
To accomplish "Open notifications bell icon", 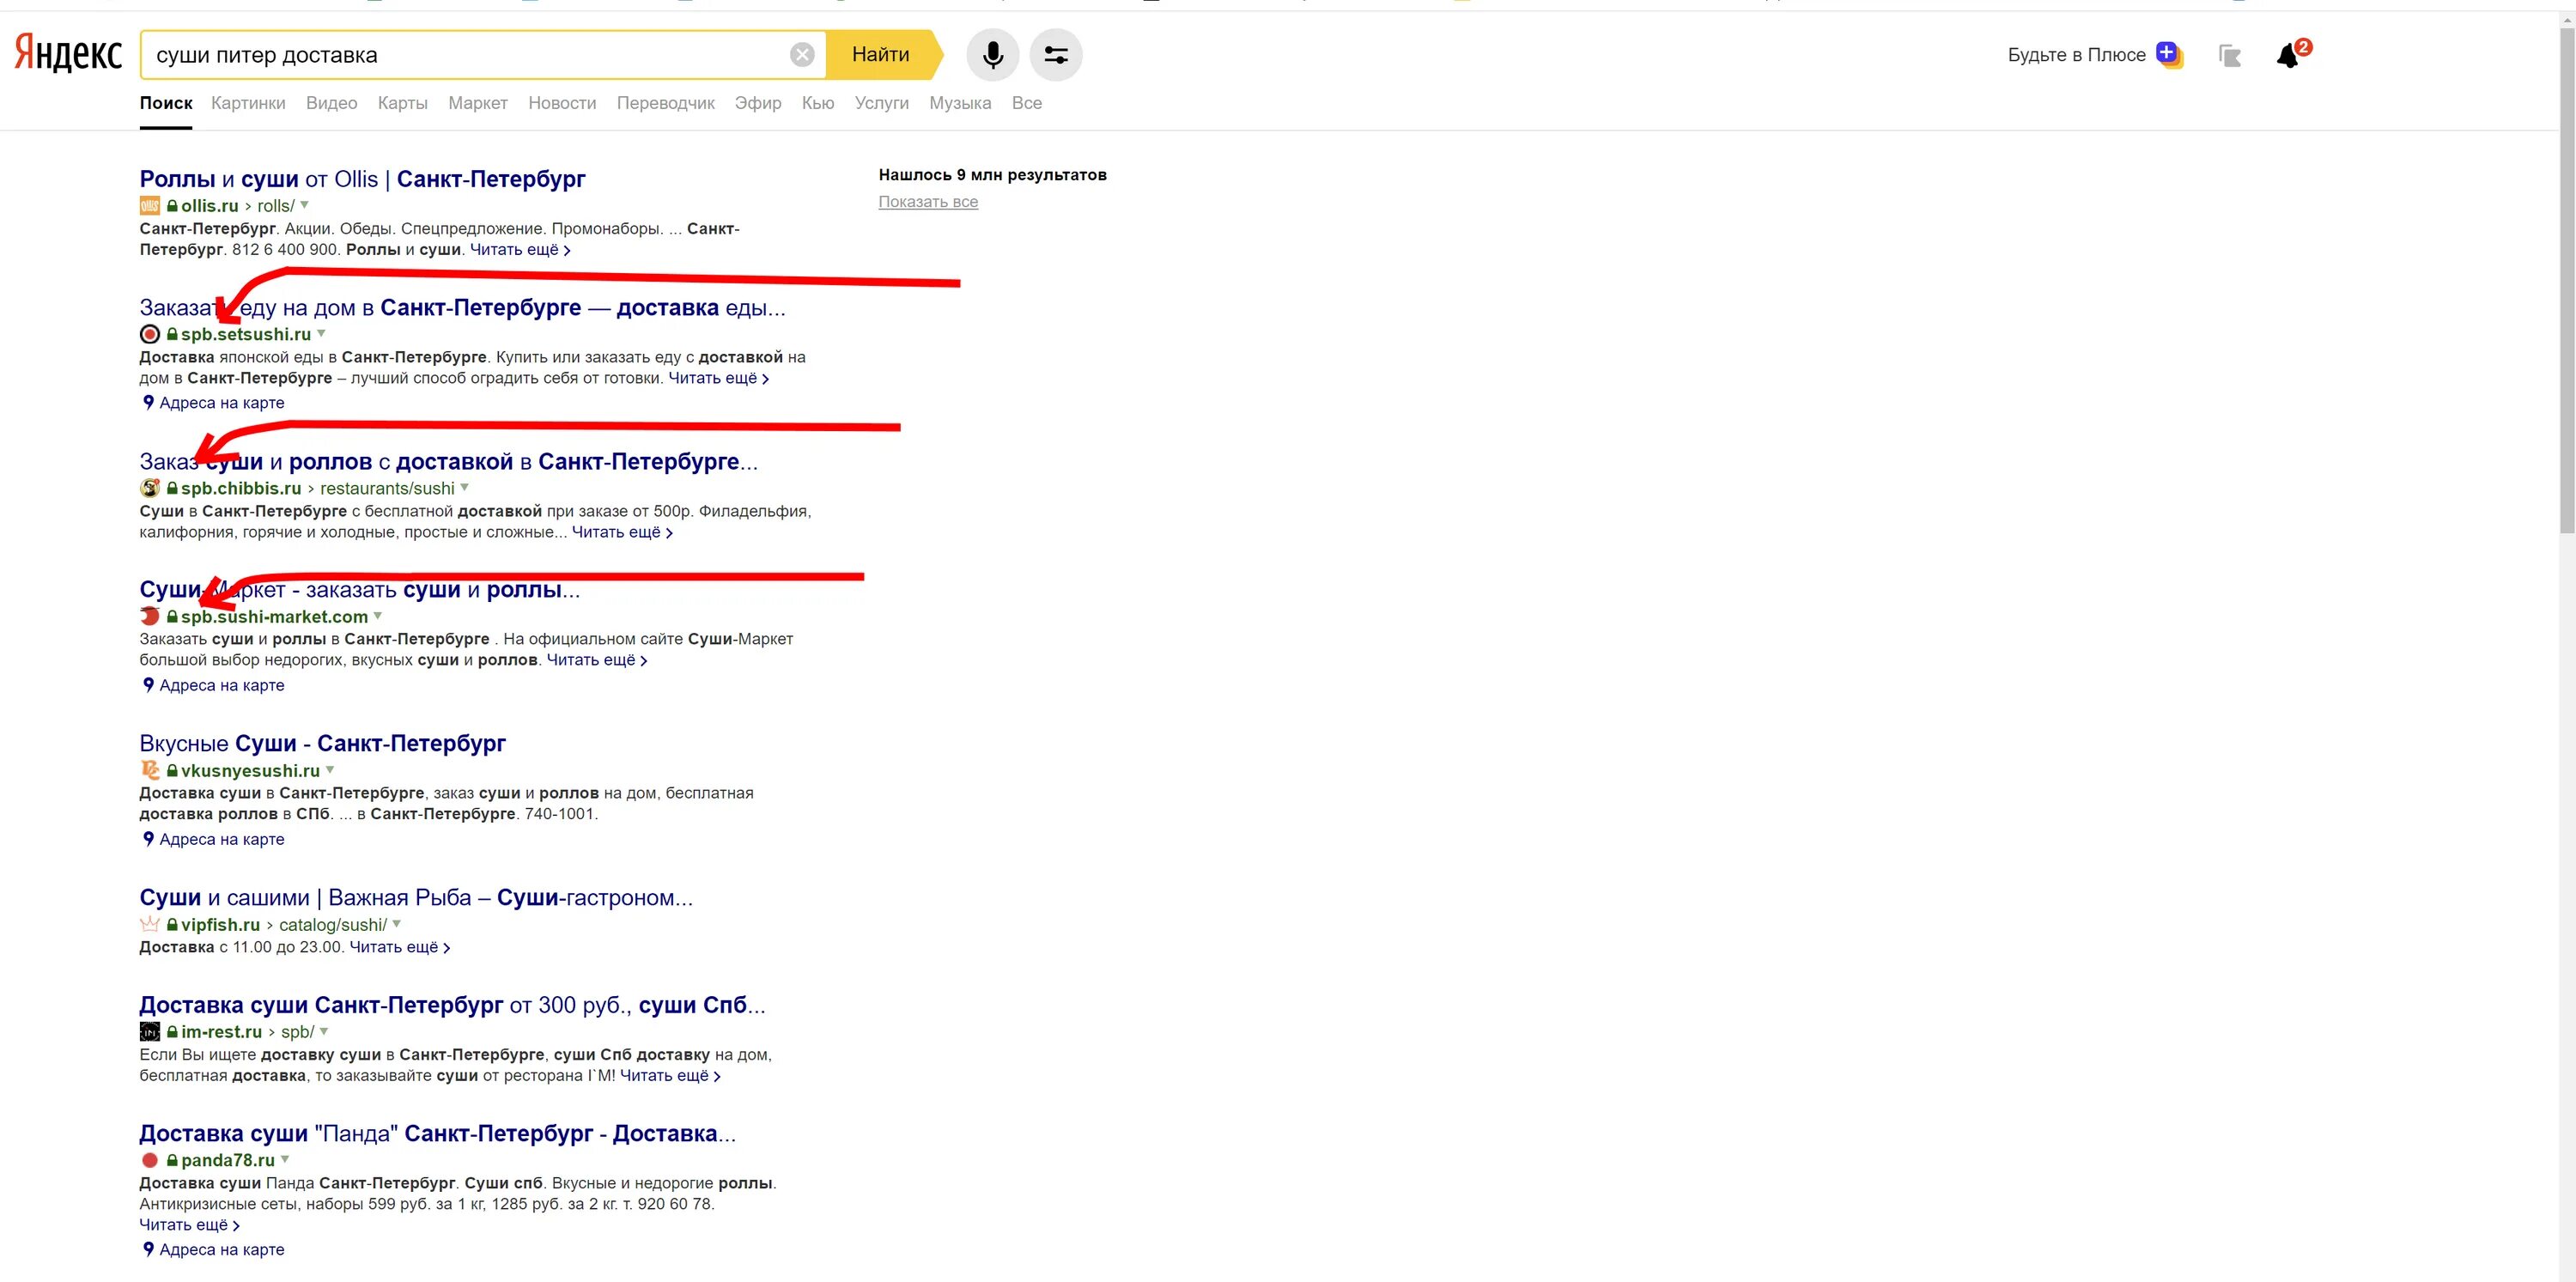I will [2288, 55].
